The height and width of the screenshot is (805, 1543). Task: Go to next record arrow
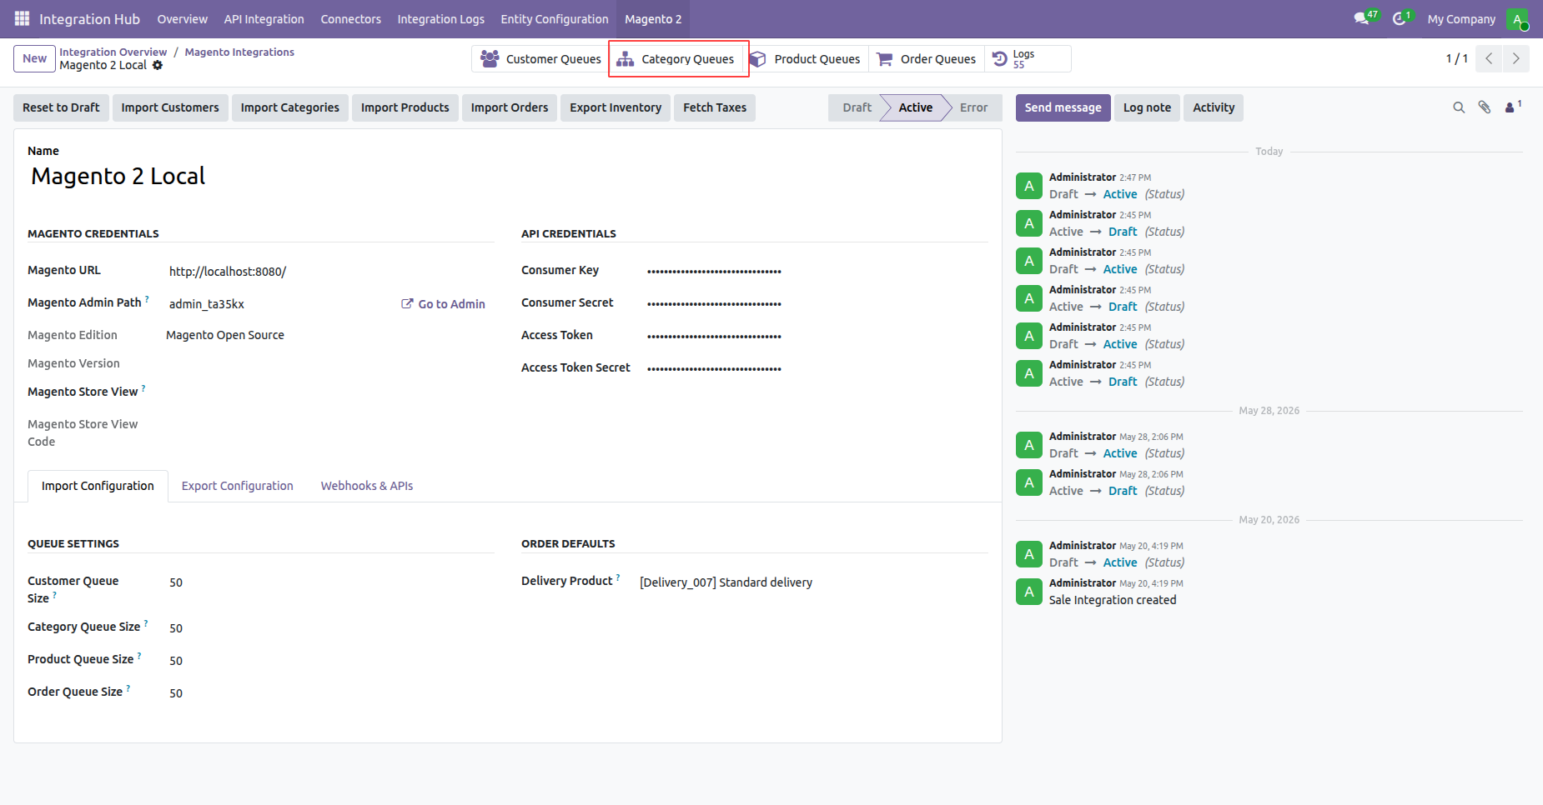coord(1516,58)
